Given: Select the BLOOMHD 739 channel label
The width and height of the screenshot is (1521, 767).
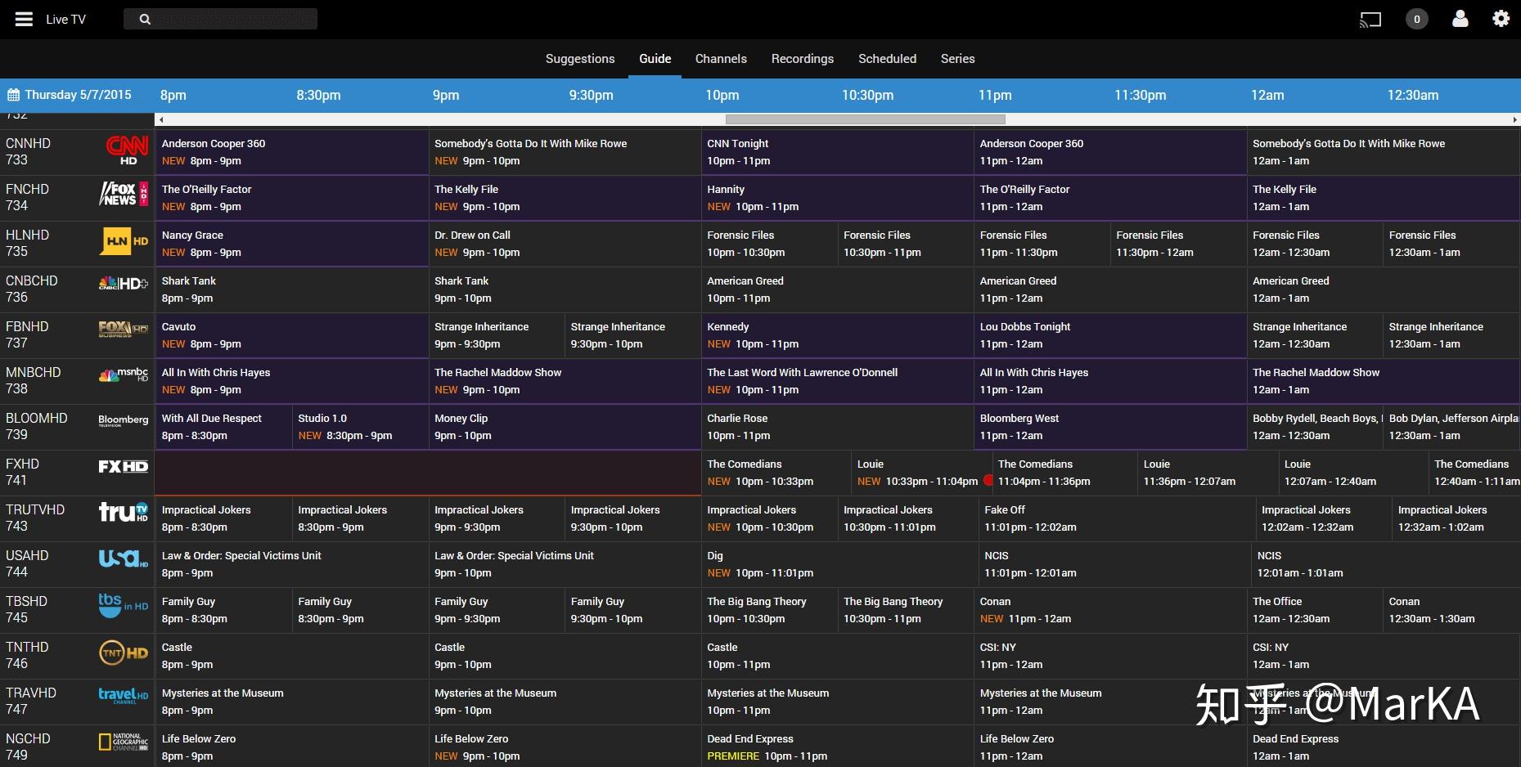Looking at the screenshot, I should 37,427.
